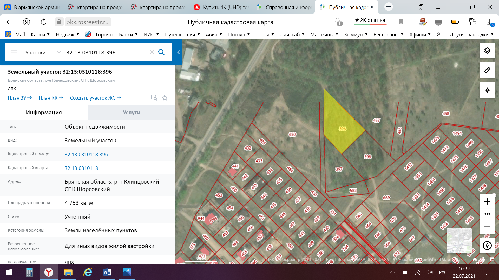Add parcel to favorites with star
Screen dimensions: 499x280
(x=165, y=98)
